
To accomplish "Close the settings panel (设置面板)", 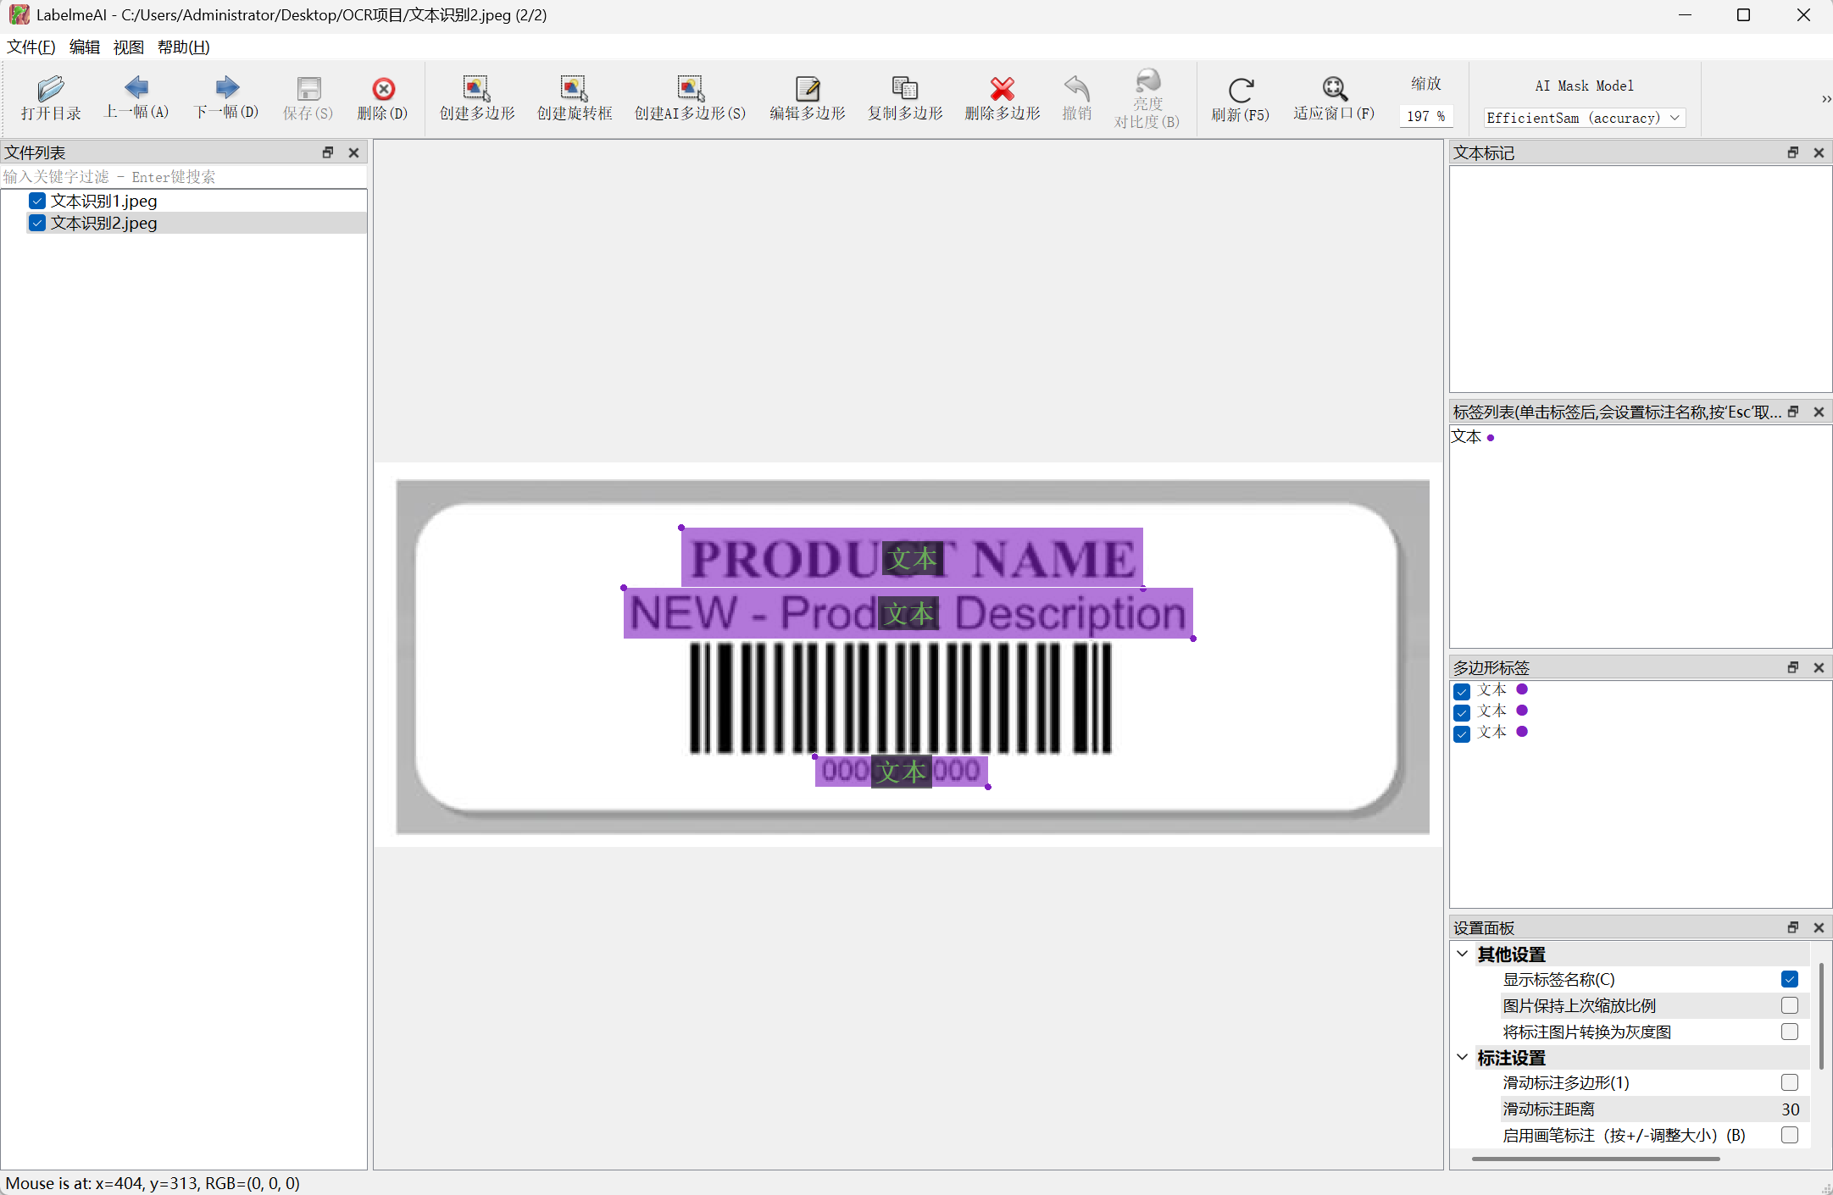I will [x=1819, y=927].
